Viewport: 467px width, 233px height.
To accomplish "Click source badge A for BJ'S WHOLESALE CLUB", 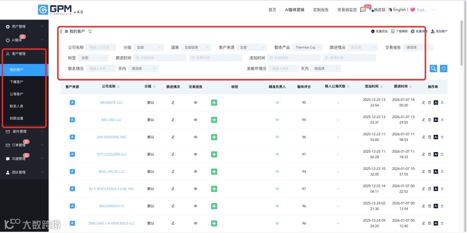I will pos(72,189).
